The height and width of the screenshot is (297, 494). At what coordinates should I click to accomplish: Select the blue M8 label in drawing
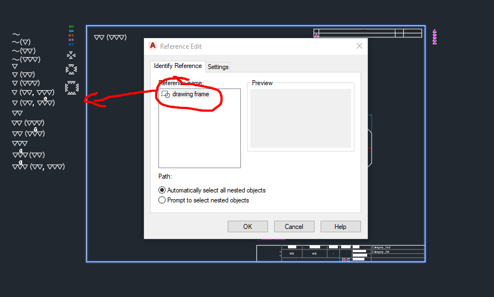pyautogui.click(x=71, y=44)
